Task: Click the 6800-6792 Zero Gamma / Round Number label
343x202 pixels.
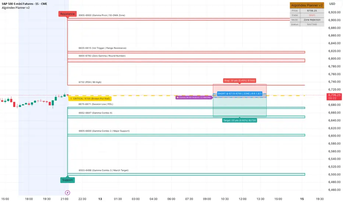Action: pyautogui.click(x=102, y=56)
